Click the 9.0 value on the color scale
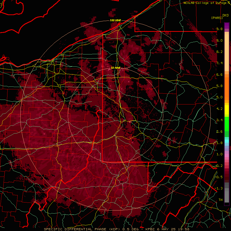 tap(219, 40)
